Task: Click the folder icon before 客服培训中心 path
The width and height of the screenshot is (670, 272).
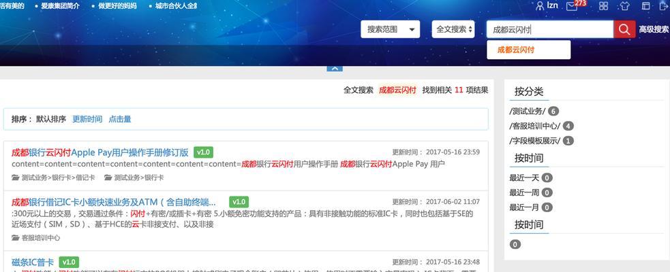Action: coord(16,238)
